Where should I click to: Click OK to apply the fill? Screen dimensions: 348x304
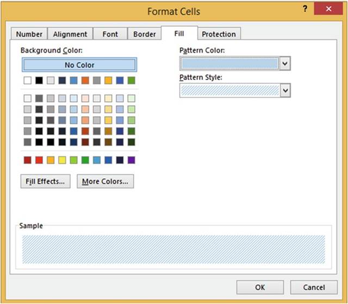tap(260, 287)
